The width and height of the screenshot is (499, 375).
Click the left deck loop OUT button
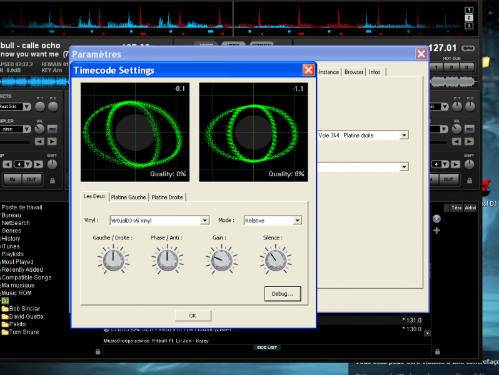[x=30, y=179]
